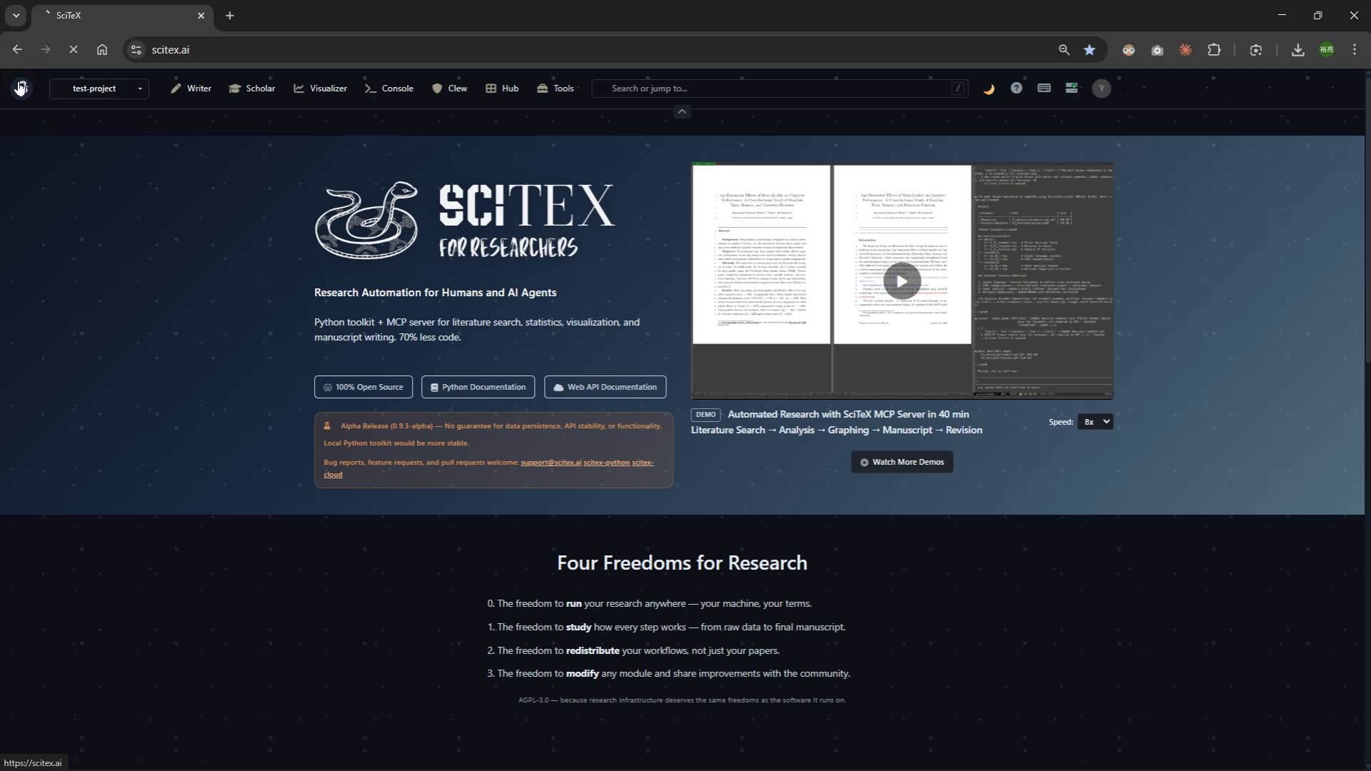Collapse the navigation bar via upward chevron
Viewport: 1371px width, 771px height.
(682, 111)
